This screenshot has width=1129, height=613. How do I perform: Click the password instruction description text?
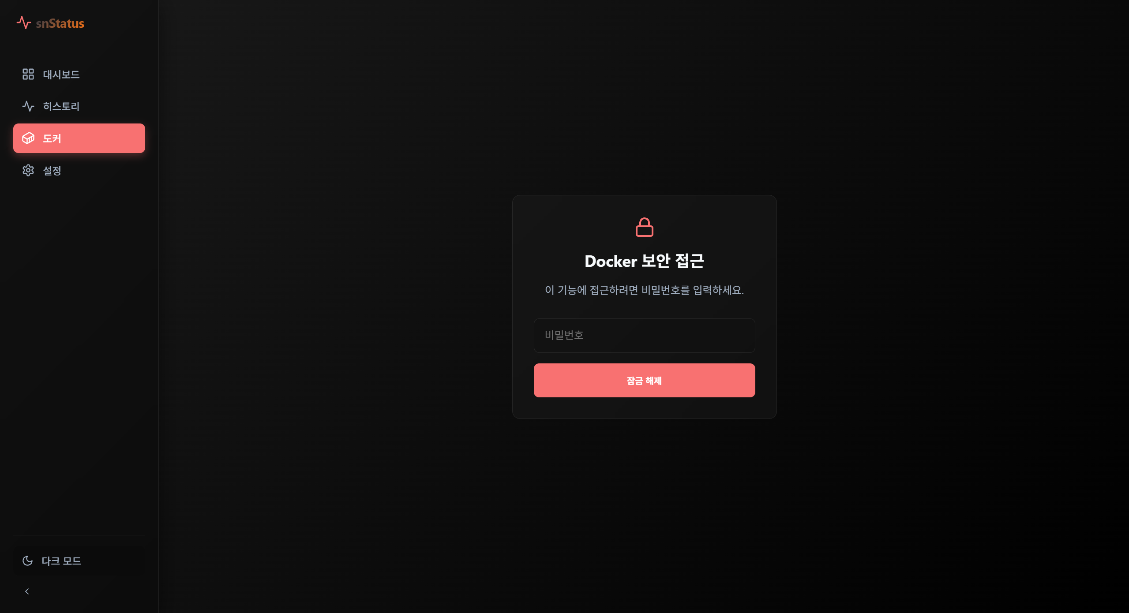644,290
